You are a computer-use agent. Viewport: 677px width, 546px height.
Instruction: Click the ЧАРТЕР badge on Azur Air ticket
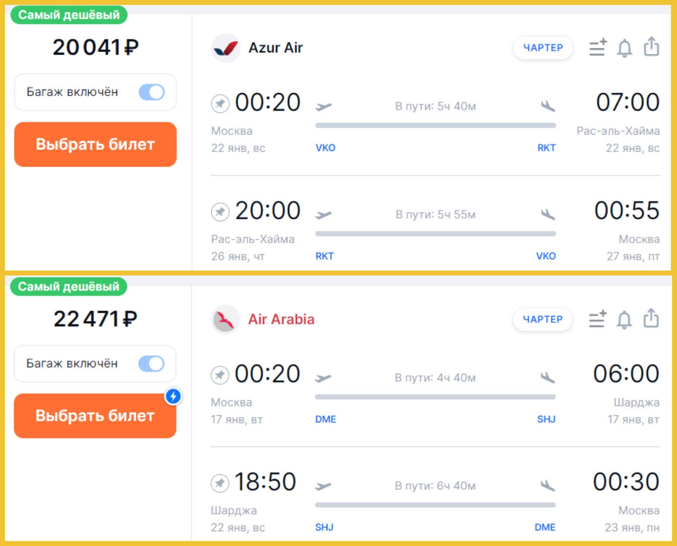(543, 48)
